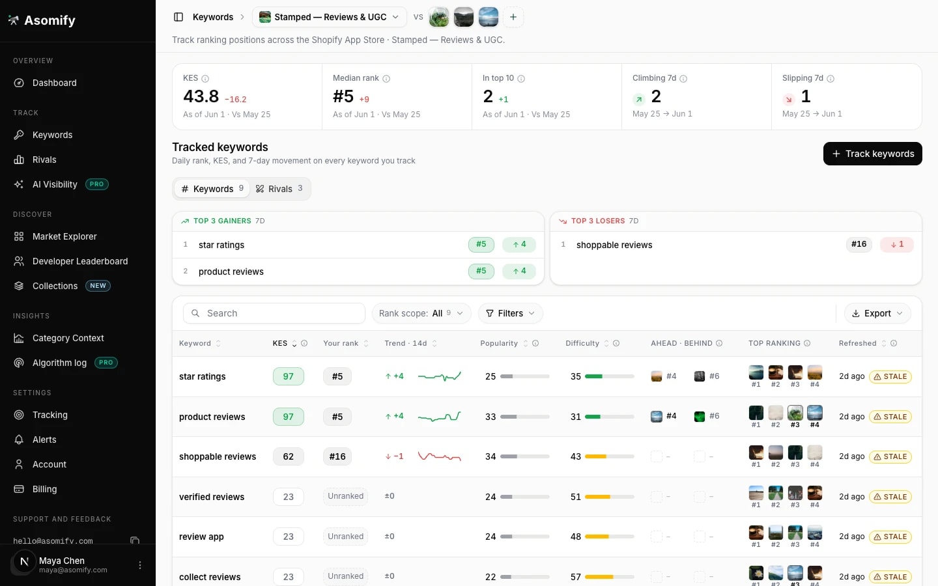This screenshot has height=586, width=938.
Task: Open Maya Chen user menu dots
Action: click(140, 565)
